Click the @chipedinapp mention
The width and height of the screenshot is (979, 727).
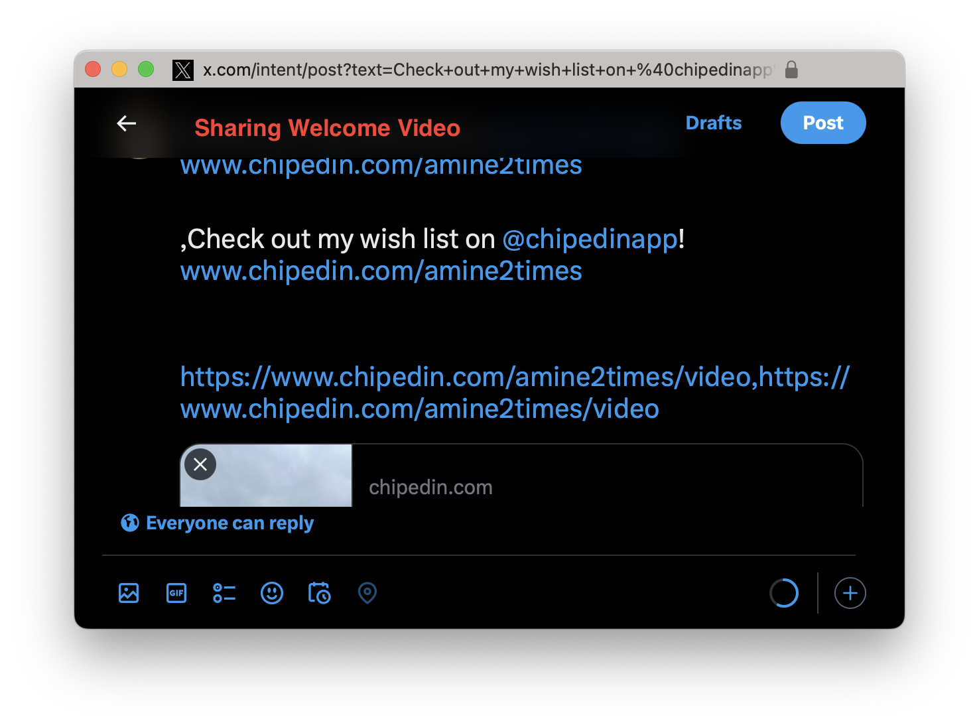click(590, 239)
